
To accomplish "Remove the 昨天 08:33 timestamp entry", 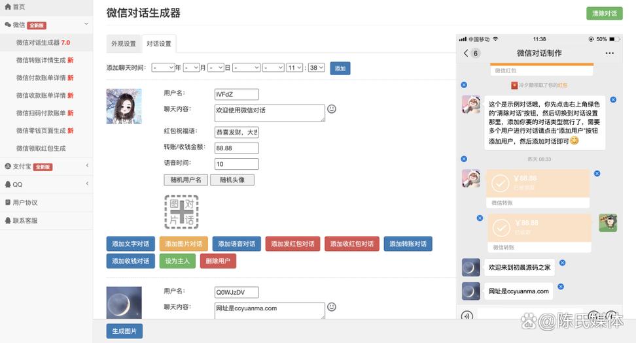I will coord(464,159).
